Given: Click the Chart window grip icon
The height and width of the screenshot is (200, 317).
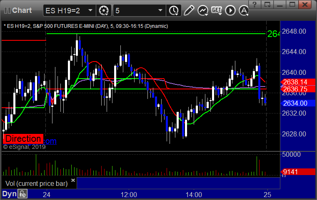Looking at the screenshot, I should click(x=7, y=10).
